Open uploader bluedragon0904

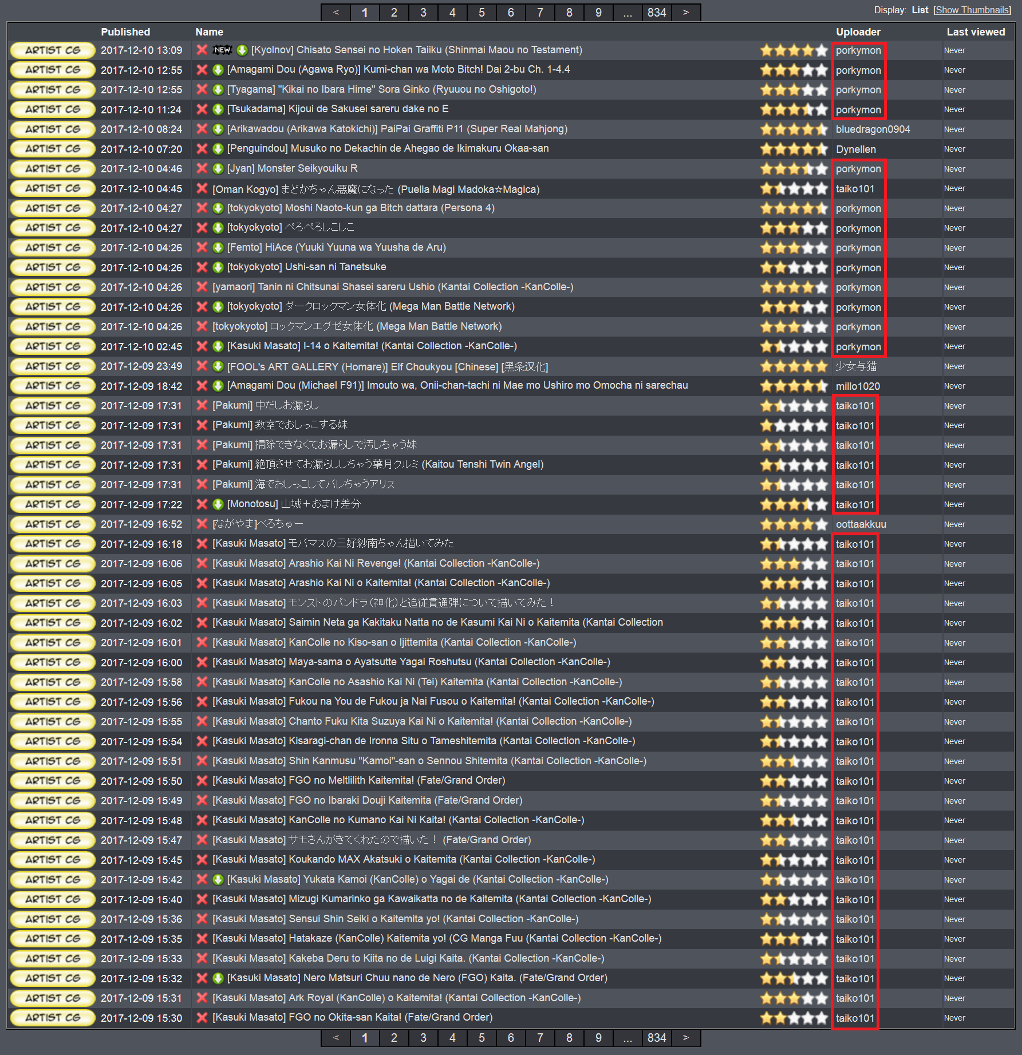pos(873,129)
